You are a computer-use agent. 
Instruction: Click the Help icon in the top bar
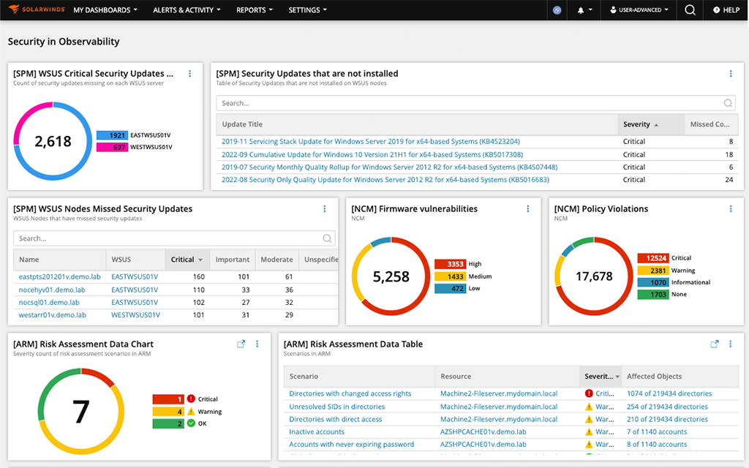(x=726, y=10)
